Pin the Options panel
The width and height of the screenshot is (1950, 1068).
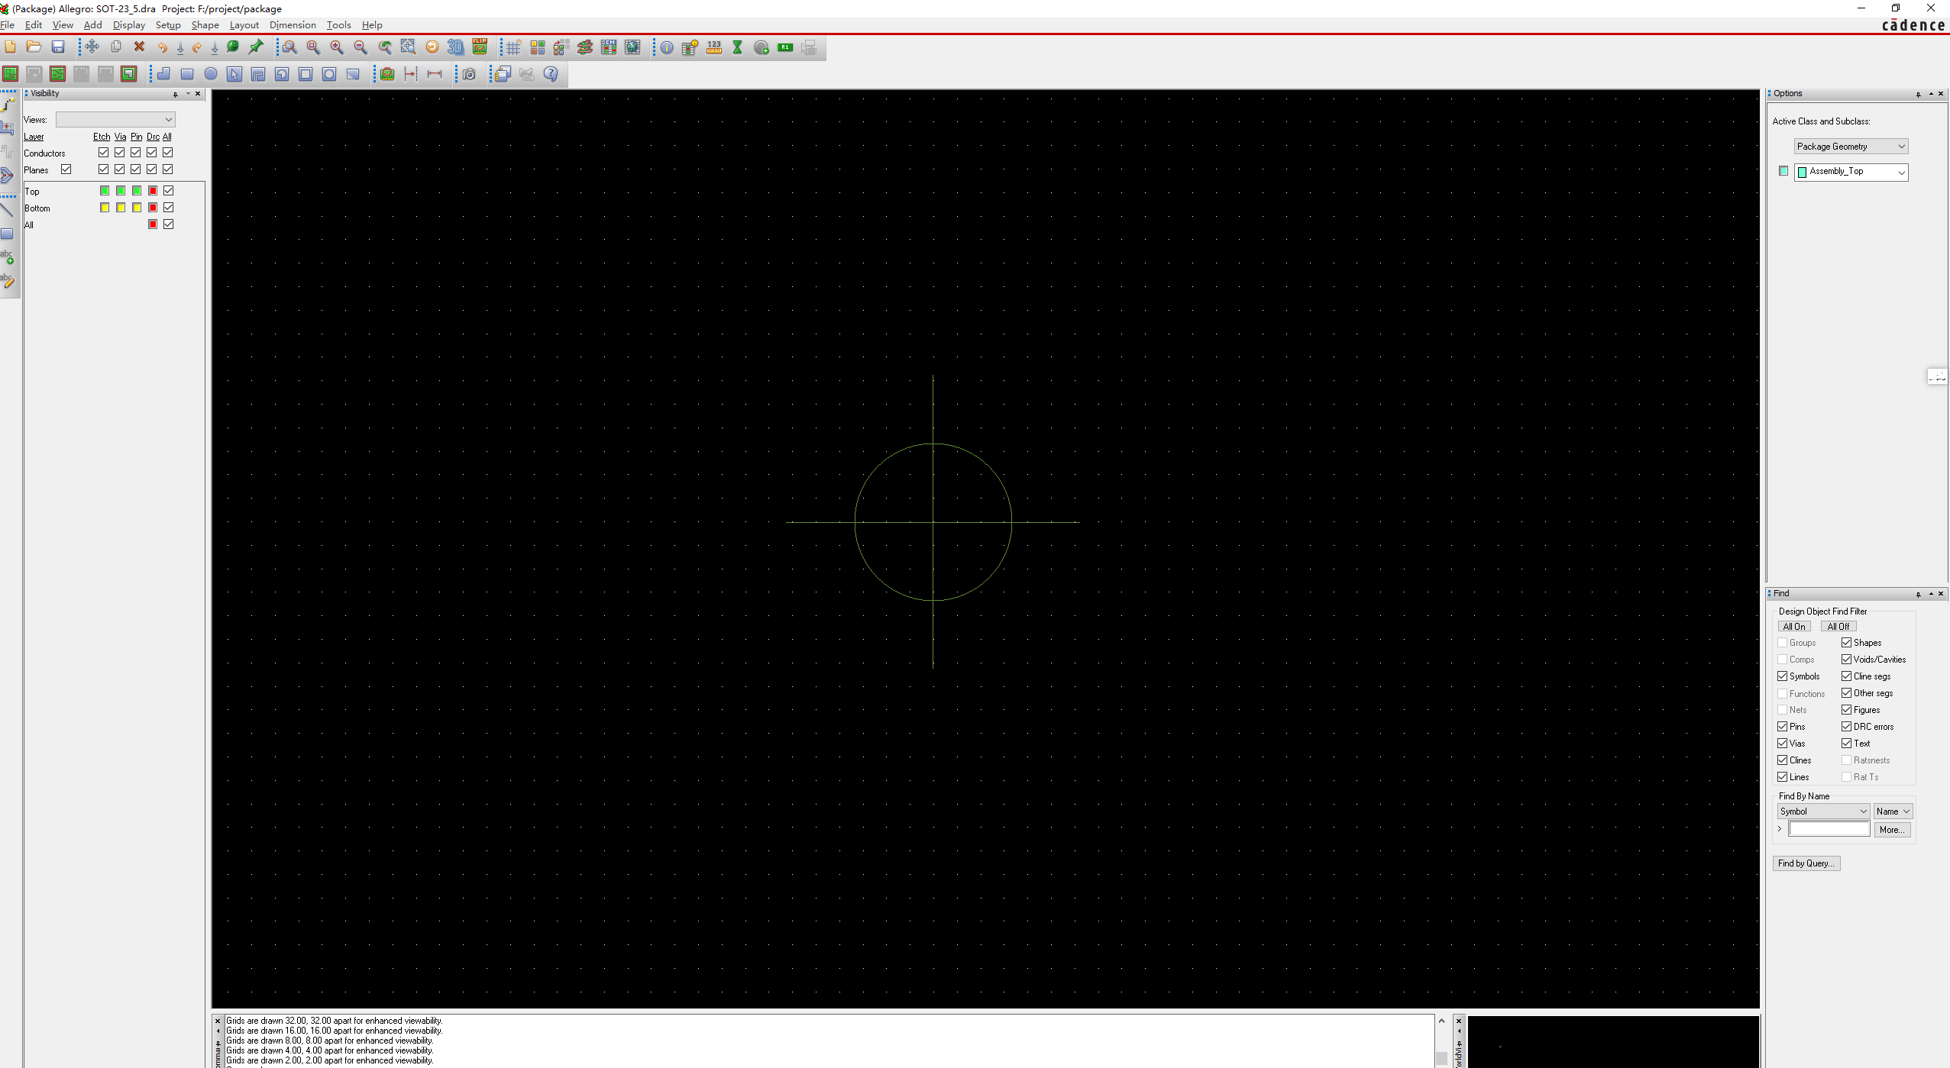1919,94
